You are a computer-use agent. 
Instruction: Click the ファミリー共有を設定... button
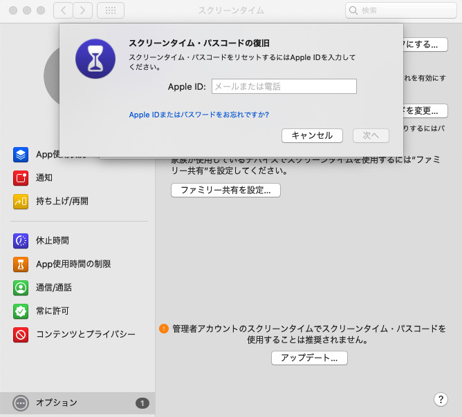coord(225,191)
